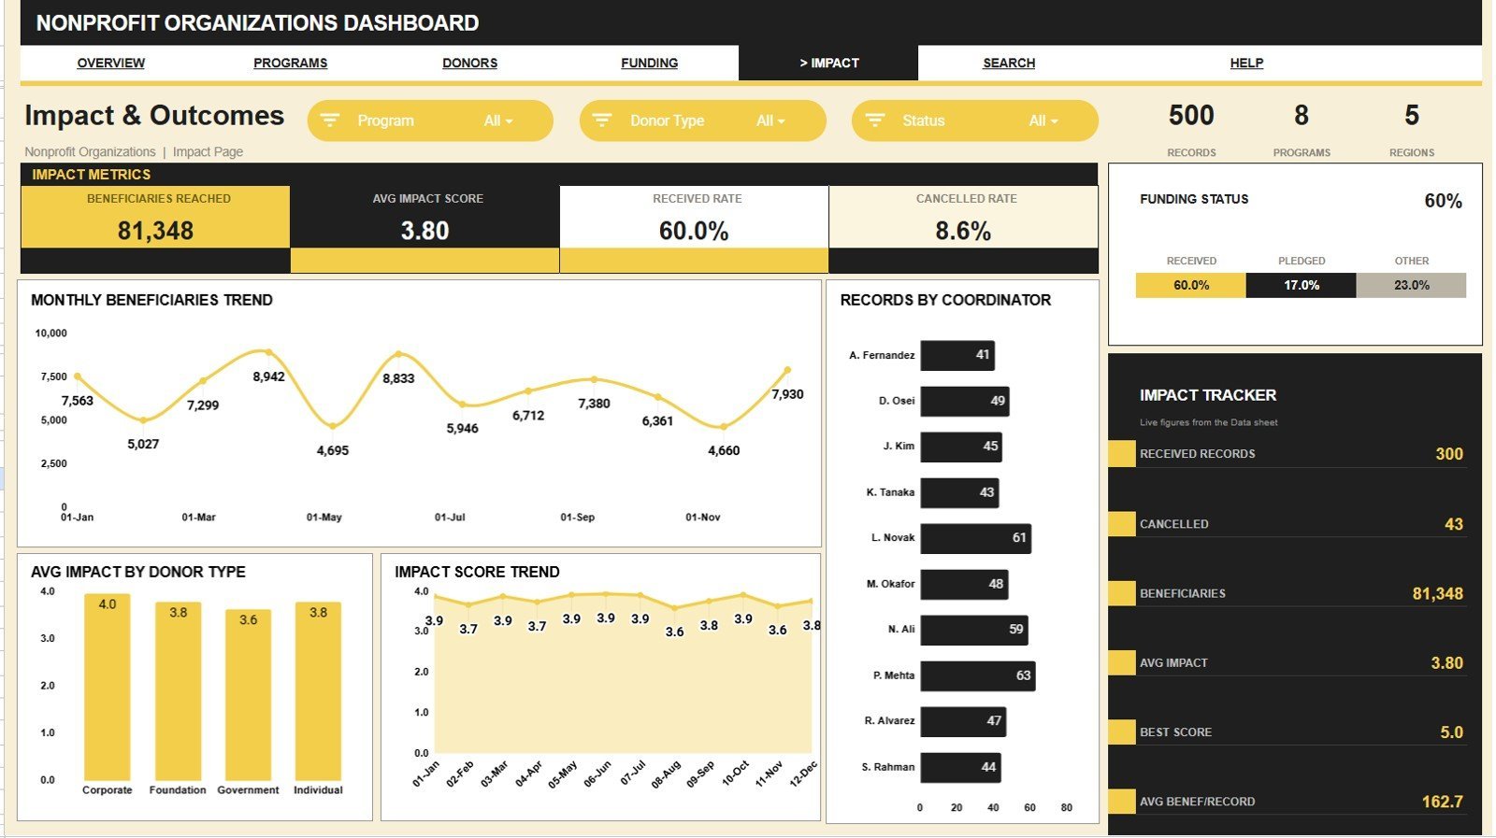
Task: Click the Impact Page breadcrumb
Action: click(208, 151)
